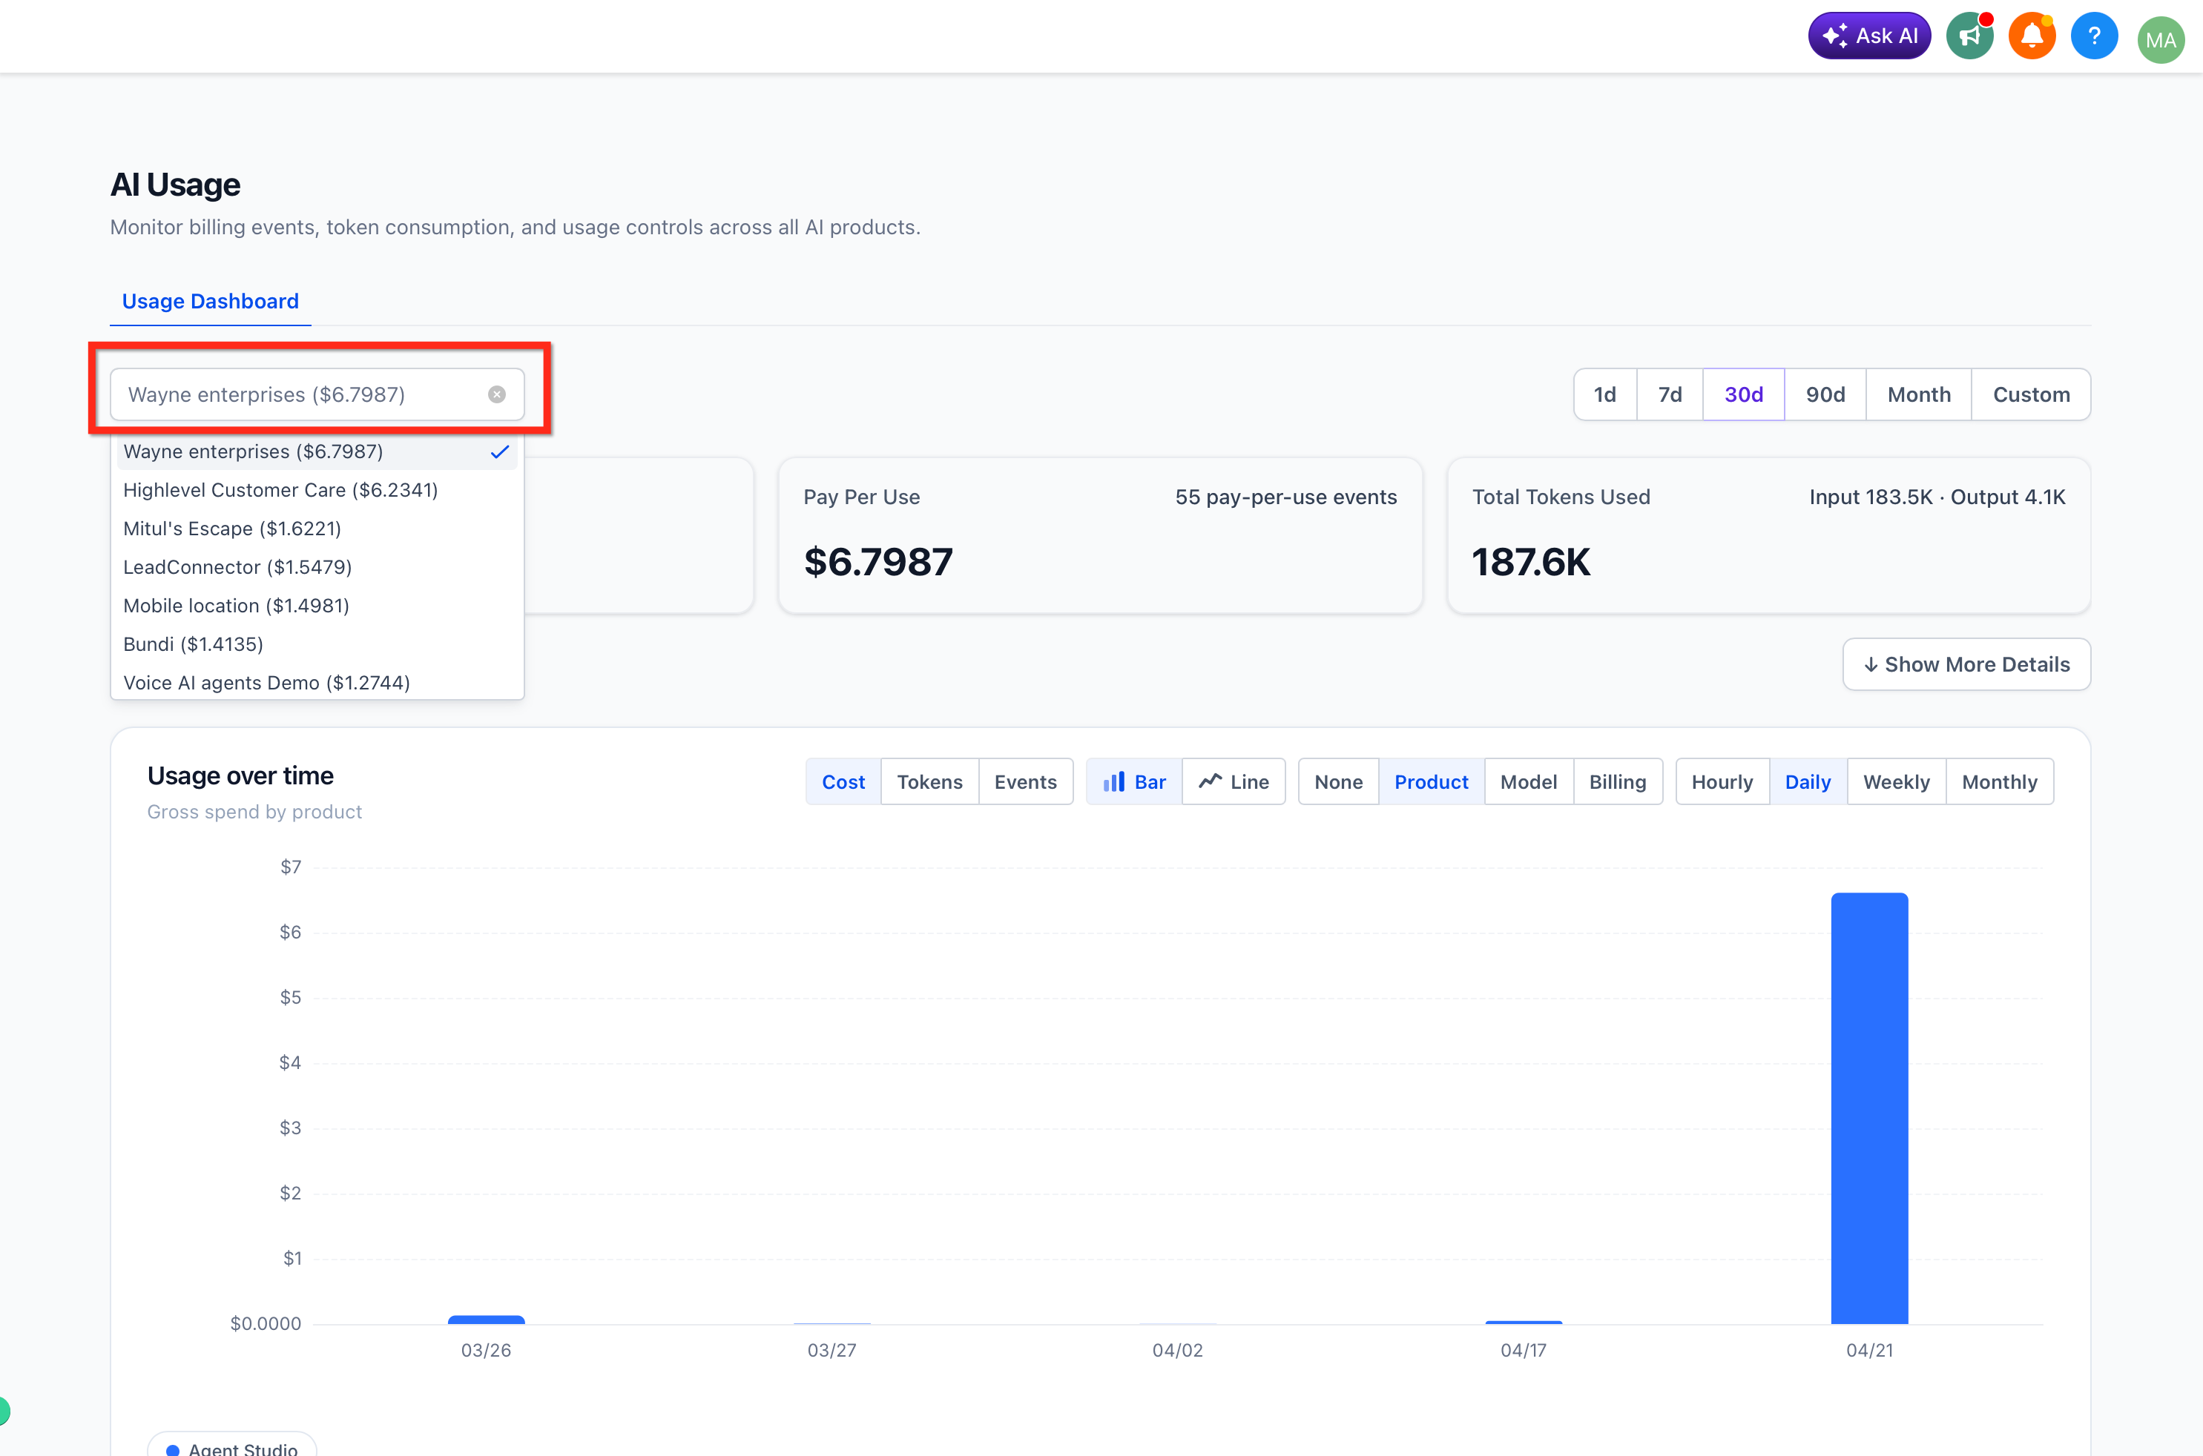Open the MA profile avatar
Viewport: 2203px width, 1456px height.
[2159, 40]
